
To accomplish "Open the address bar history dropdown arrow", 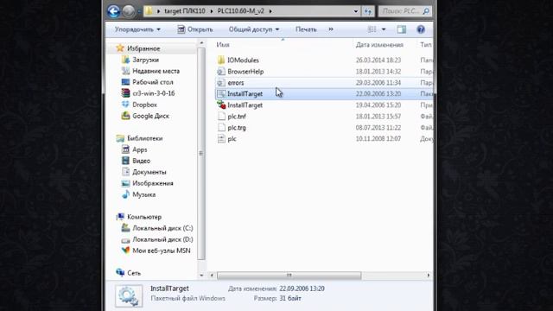I will click(x=356, y=11).
